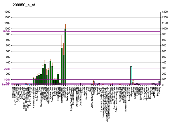The image size is (172, 124).
Task: Select the WholeBlood axis label
Action: tap(13, 93)
